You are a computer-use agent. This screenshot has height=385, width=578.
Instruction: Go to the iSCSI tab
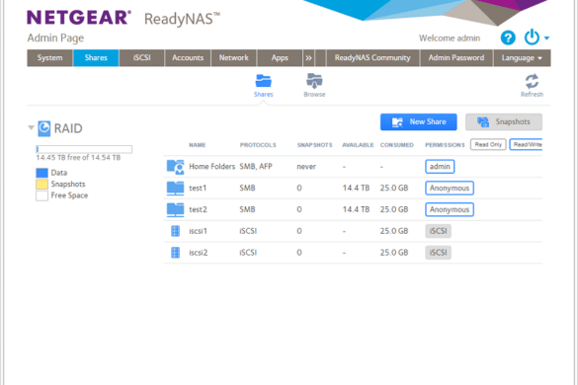(x=142, y=58)
